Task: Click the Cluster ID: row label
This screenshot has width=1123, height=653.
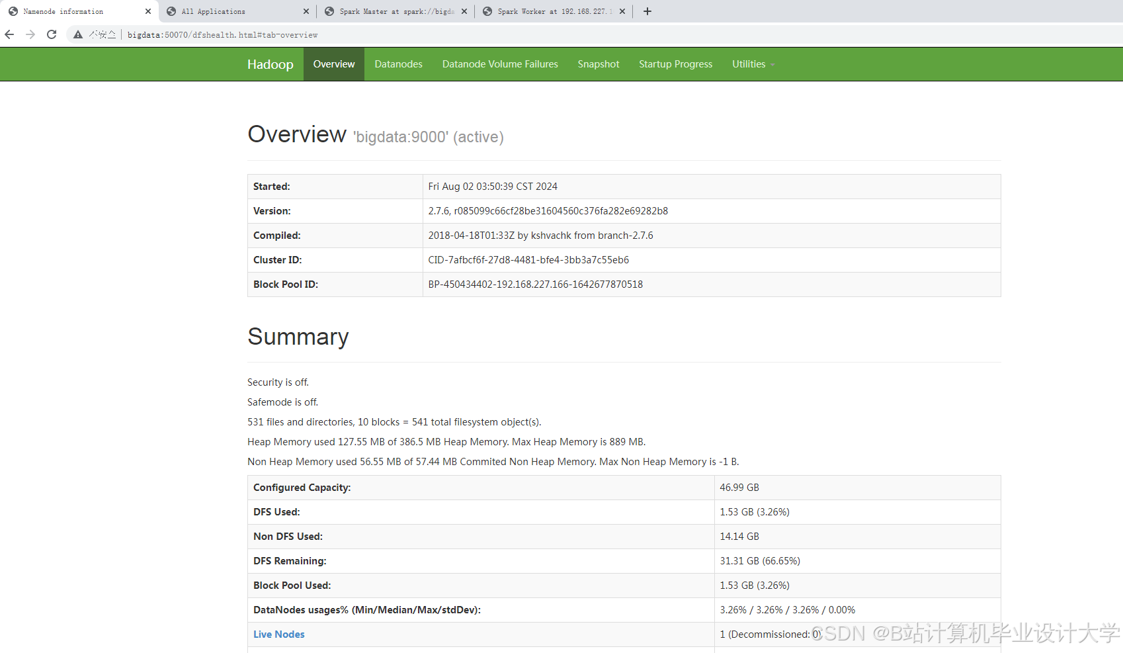Action: [278, 260]
